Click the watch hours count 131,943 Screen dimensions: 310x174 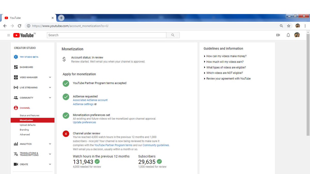pyautogui.click(x=83, y=162)
